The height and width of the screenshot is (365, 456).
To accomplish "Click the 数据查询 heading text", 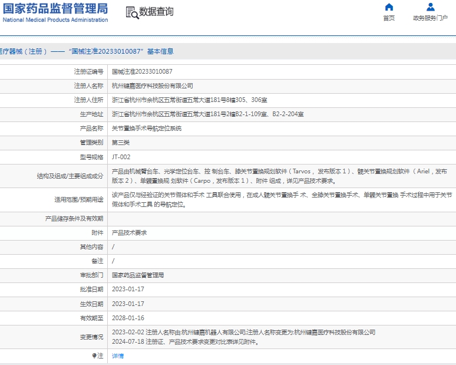I will [156, 12].
